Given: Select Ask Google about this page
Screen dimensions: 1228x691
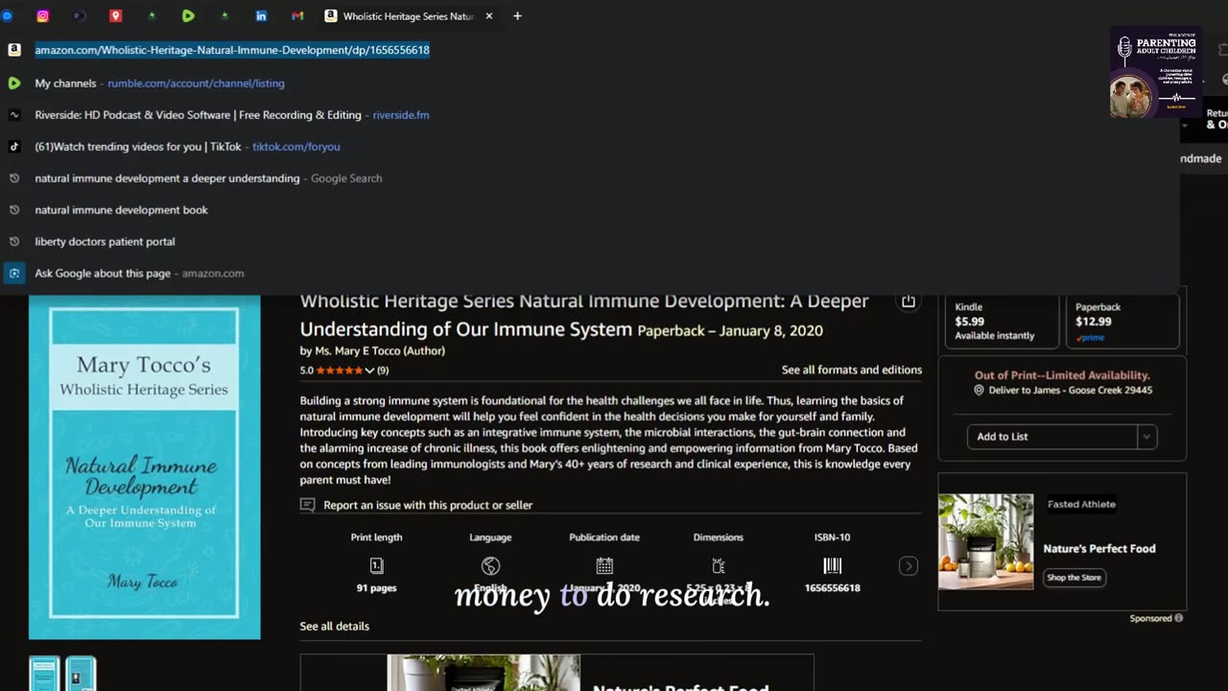Looking at the screenshot, I should 589,274.
